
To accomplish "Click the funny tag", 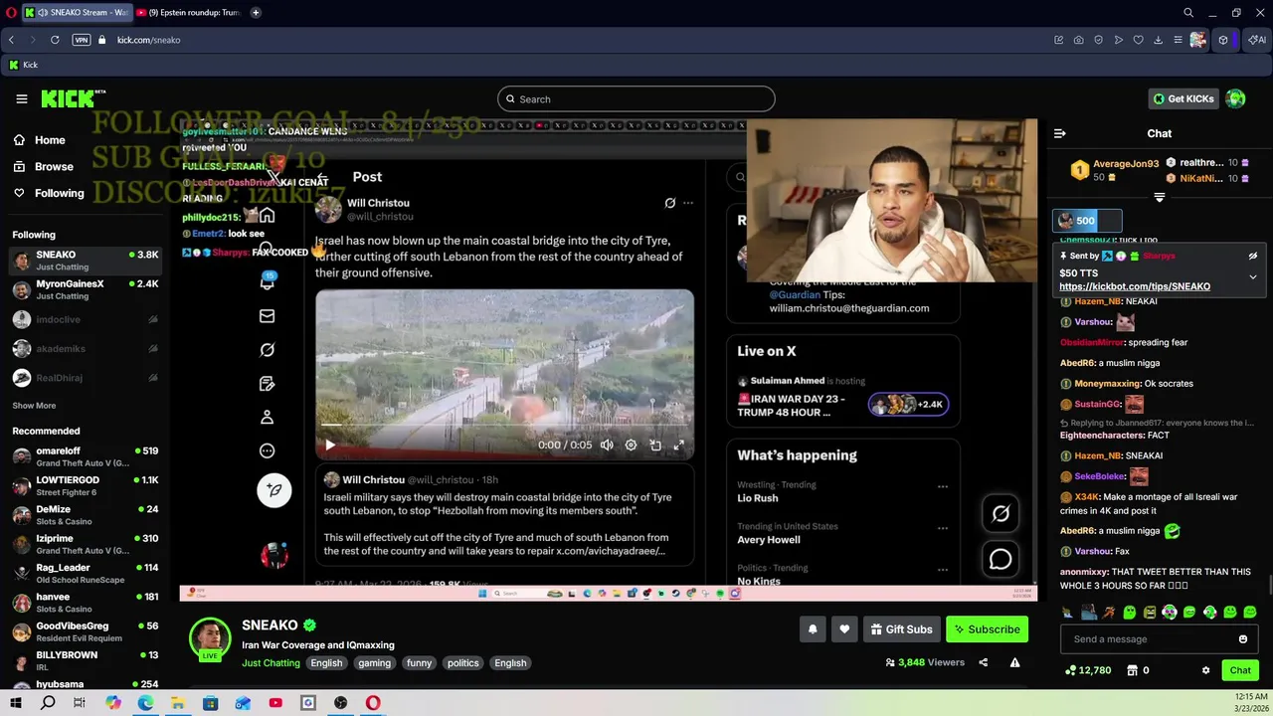I will click(419, 663).
